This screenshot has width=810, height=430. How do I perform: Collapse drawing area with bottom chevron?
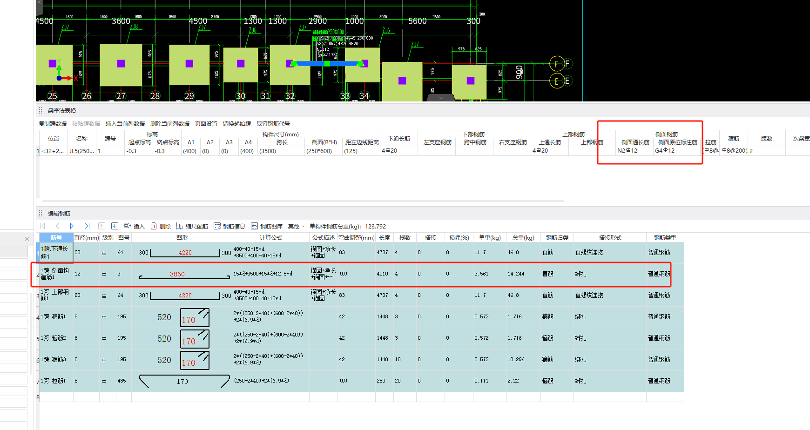point(441,98)
